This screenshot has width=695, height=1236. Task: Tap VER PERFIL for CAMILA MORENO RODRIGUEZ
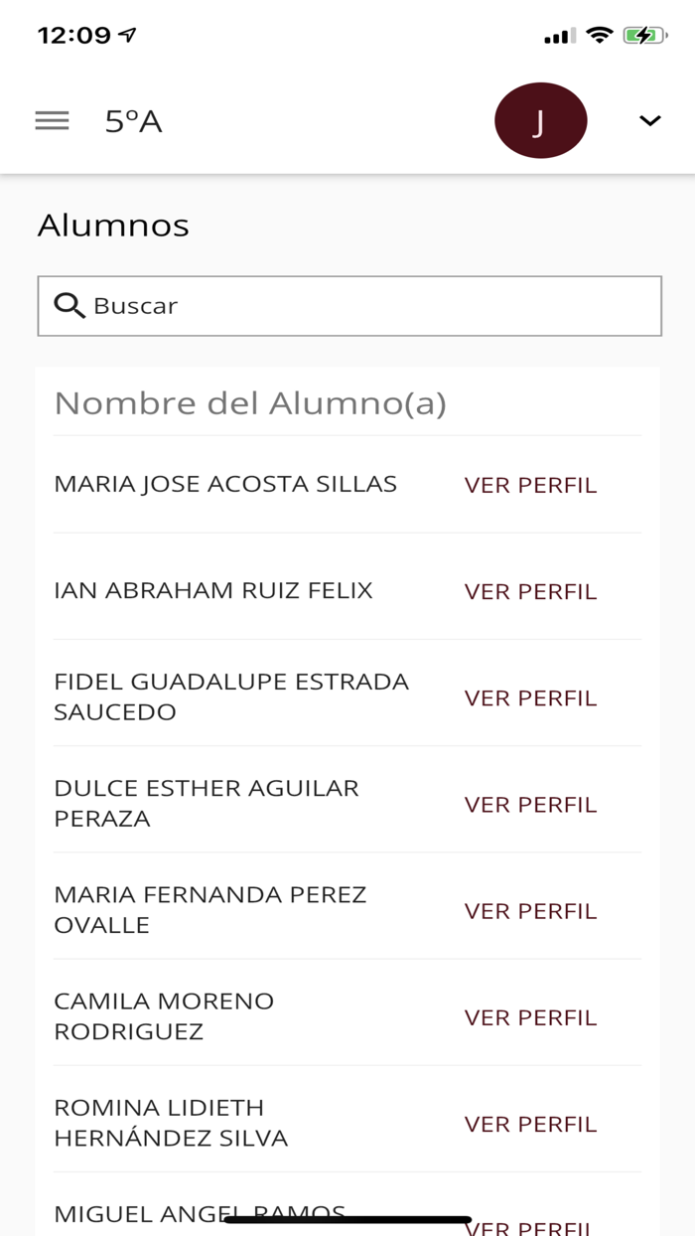[530, 1017]
